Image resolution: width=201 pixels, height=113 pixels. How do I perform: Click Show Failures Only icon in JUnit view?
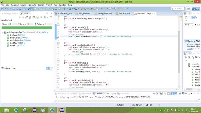26,17
